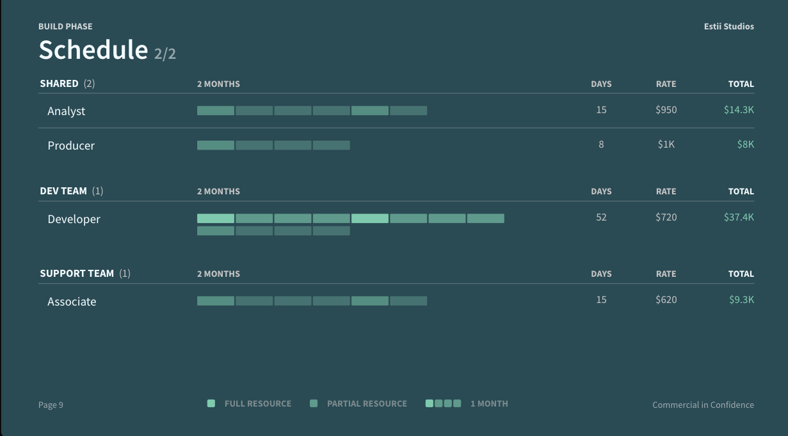The height and width of the screenshot is (436, 788).
Task: Click the Support Team (1) section header
Action: coord(85,274)
